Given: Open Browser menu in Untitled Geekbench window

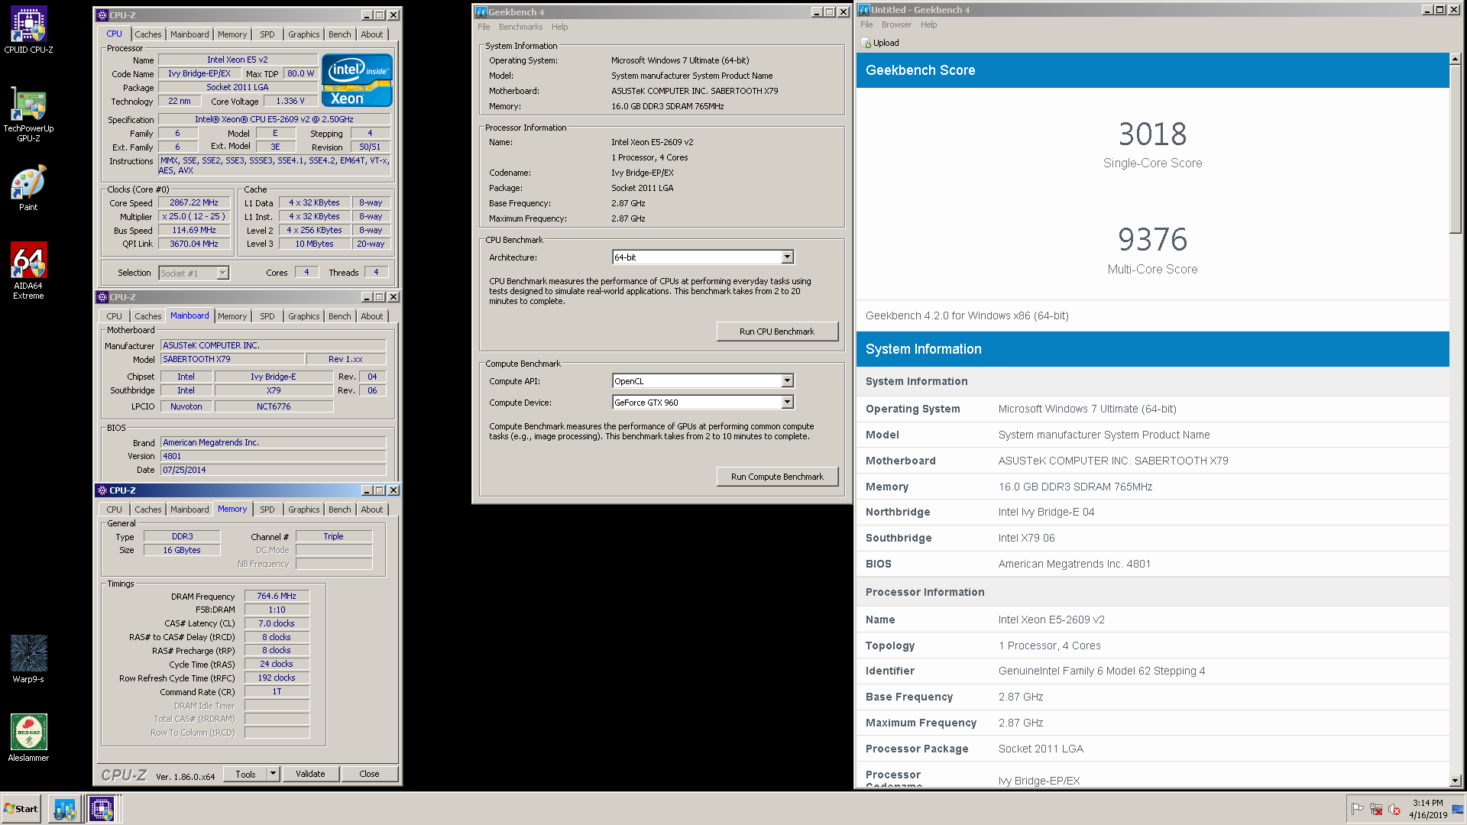Looking at the screenshot, I should (x=896, y=24).
